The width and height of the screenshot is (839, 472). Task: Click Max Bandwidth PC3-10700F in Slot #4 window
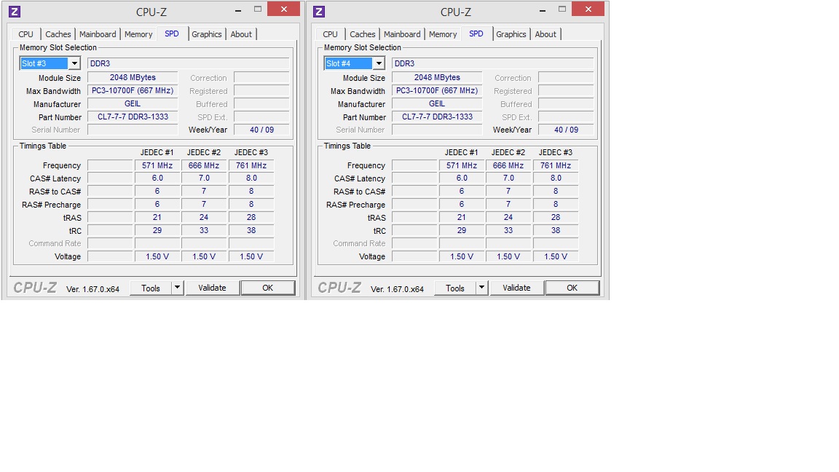437,90
